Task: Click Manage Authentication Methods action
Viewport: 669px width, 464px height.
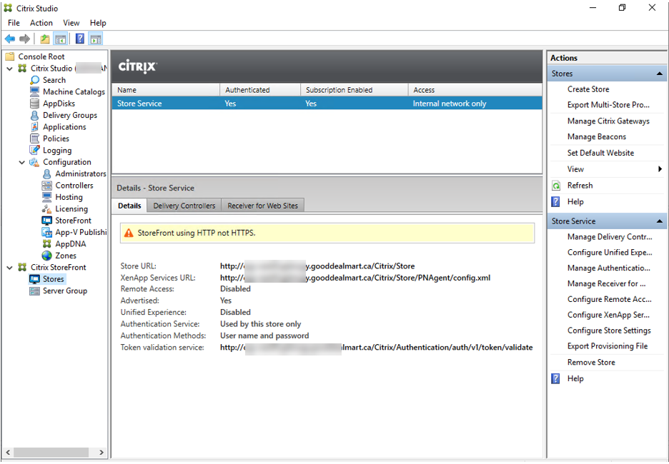Action: [609, 268]
